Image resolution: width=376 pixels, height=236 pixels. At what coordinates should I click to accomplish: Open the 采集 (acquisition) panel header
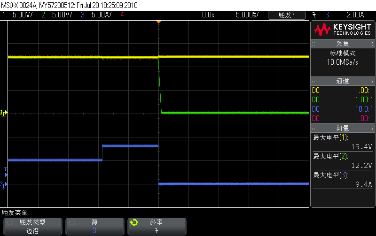(x=343, y=44)
